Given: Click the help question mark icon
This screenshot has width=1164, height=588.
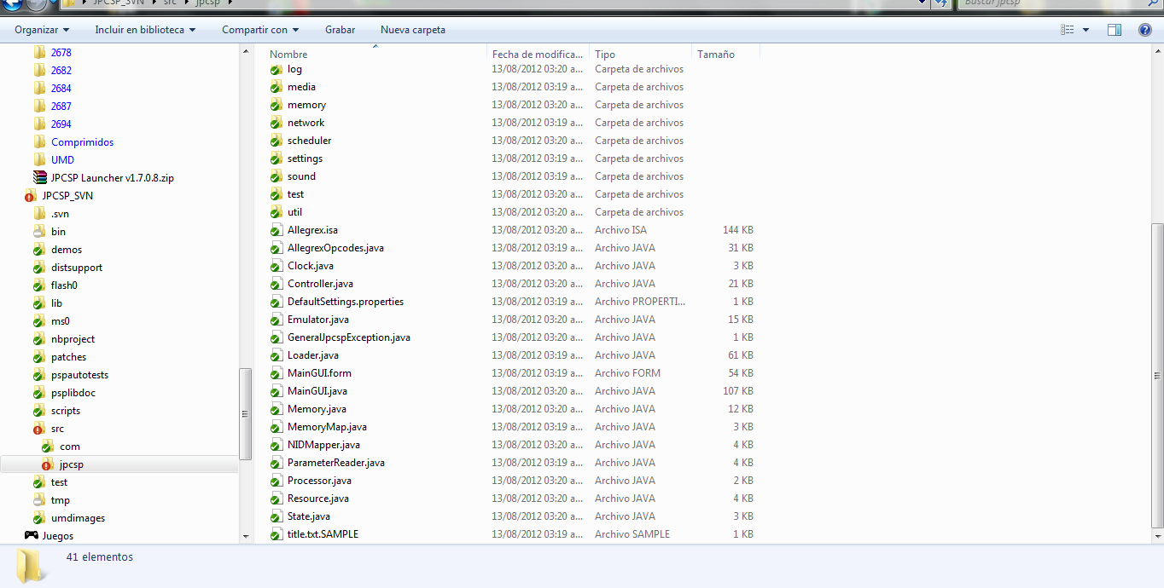Looking at the screenshot, I should [1145, 30].
